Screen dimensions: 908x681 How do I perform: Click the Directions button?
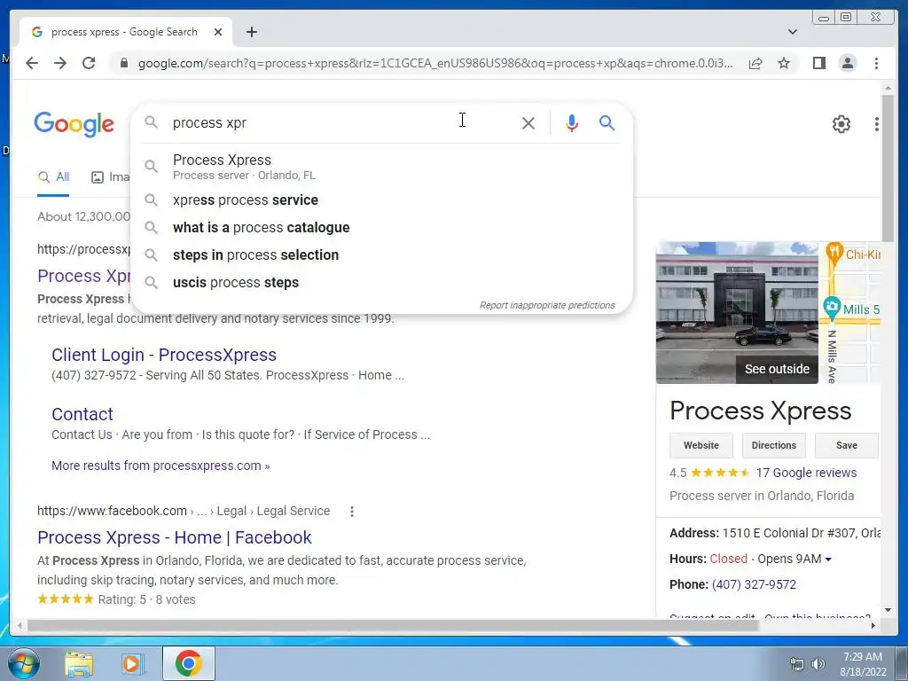click(x=773, y=445)
